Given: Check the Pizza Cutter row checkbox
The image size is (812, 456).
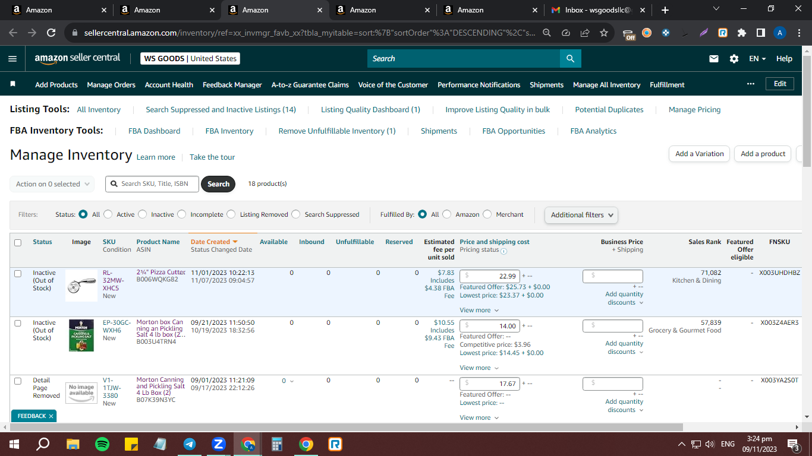Looking at the screenshot, I should point(18,273).
